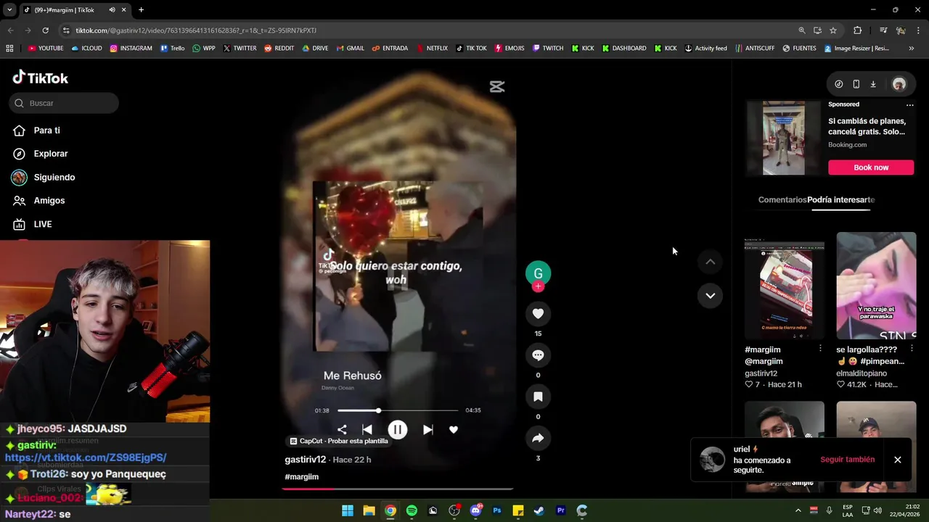Click the Buscar search field
929x522 pixels.
(x=64, y=103)
